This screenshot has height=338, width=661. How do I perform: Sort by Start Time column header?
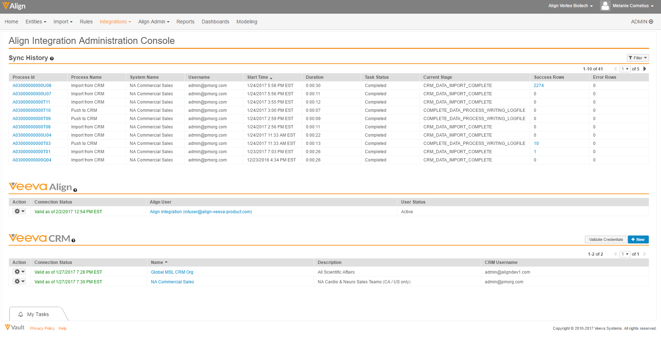tap(258, 77)
